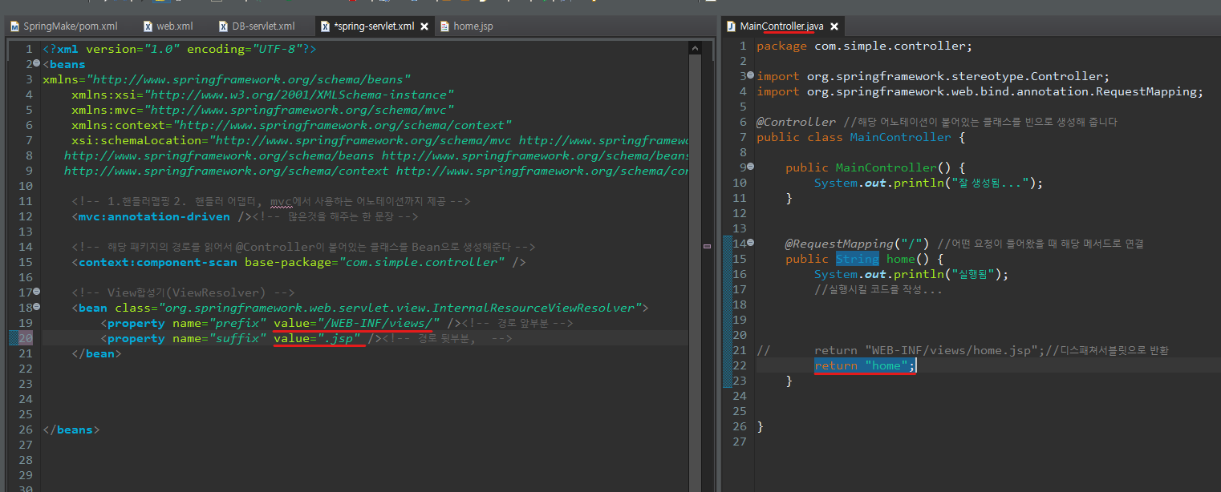Click the xmlns:mvc attribute line
The width and height of the screenshot is (1221, 492).
point(263,110)
